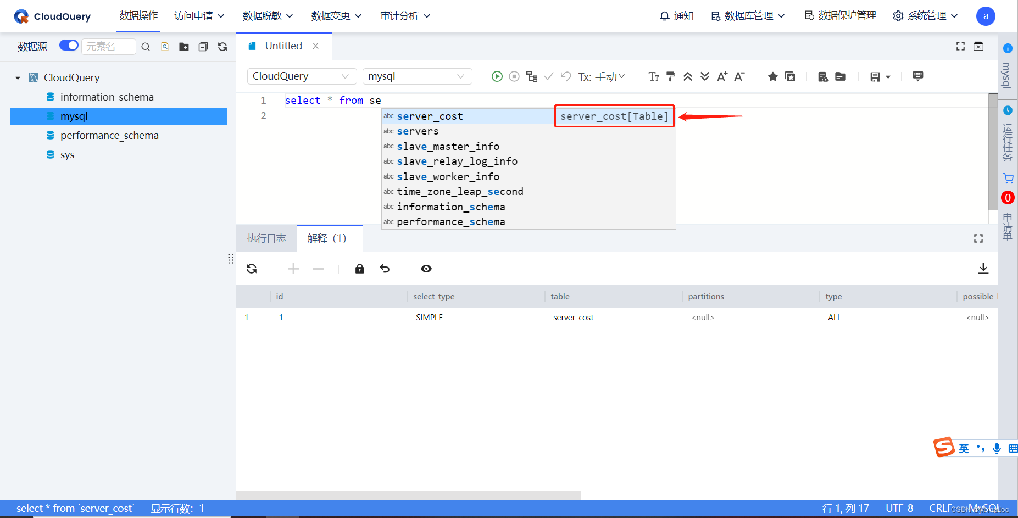Click the new folder icon in sidebar

[x=184, y=47]
